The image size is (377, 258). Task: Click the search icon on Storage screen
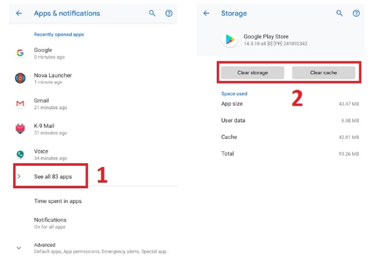click(340, 13)
